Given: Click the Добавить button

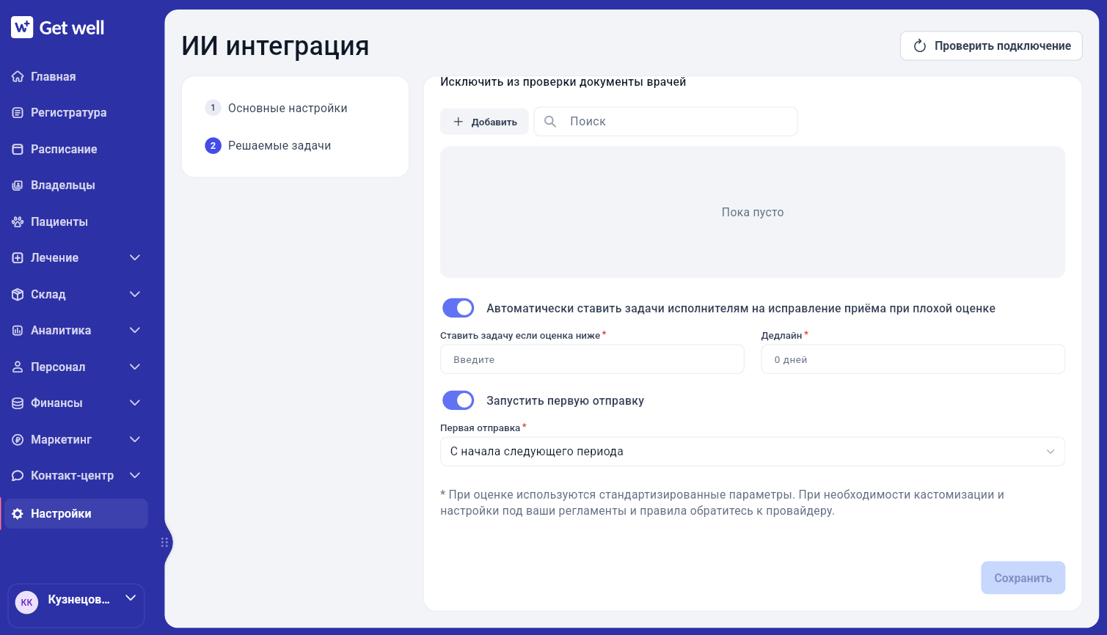Looking at the screenshot, I should (484, 122).
